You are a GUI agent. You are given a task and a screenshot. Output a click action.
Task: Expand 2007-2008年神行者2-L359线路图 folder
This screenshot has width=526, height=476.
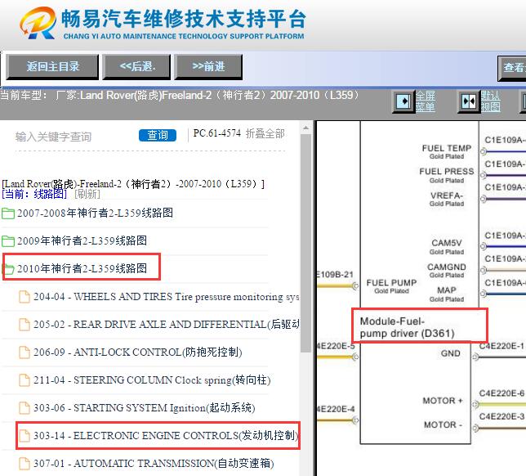(x=95, y=213)
